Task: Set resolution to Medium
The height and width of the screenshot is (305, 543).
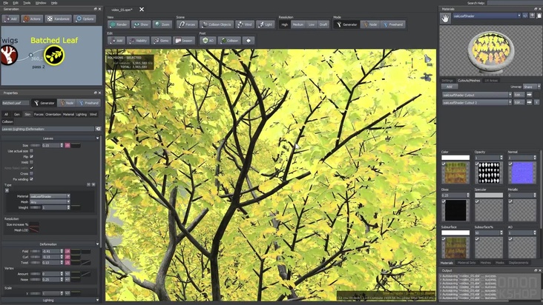Action: tap(297, 24)
